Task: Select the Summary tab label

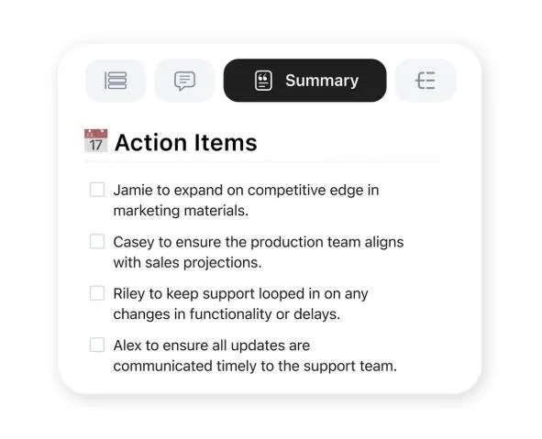Action: (x=322, y=81)
